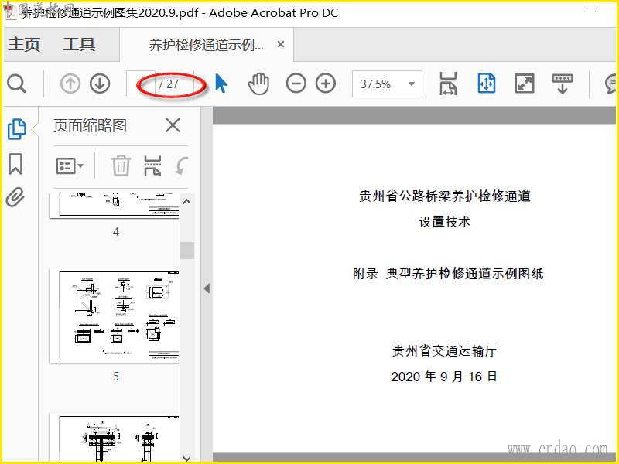Open the search (magnifier) tool
Image resolution: width=619 pixels, height=464 pixels.
coord(16,84)
